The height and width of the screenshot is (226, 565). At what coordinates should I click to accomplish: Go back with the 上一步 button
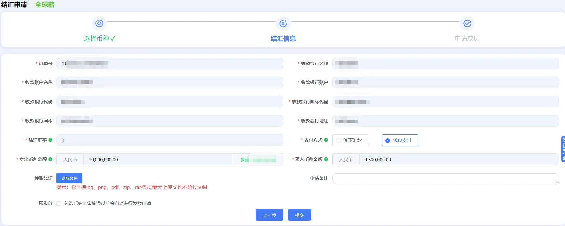[269, 215]
